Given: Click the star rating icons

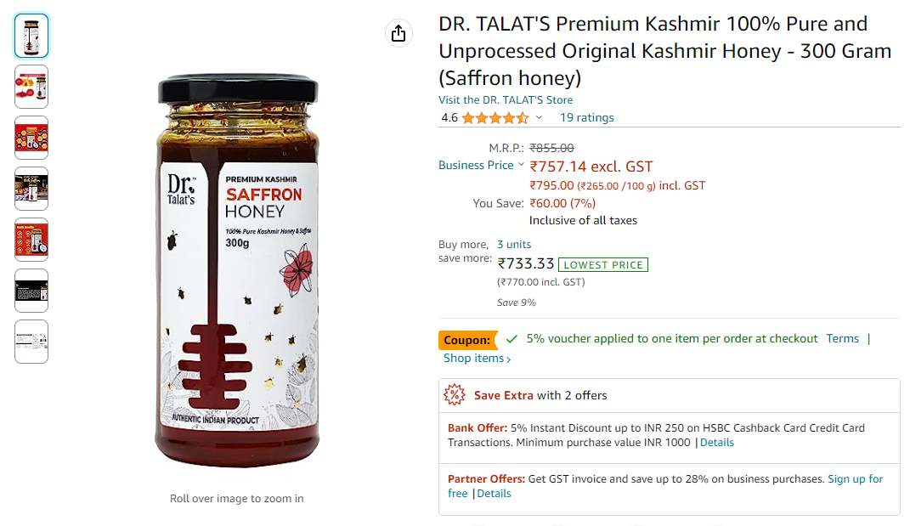Looking at the screenshot, I should tap(495, 118).
